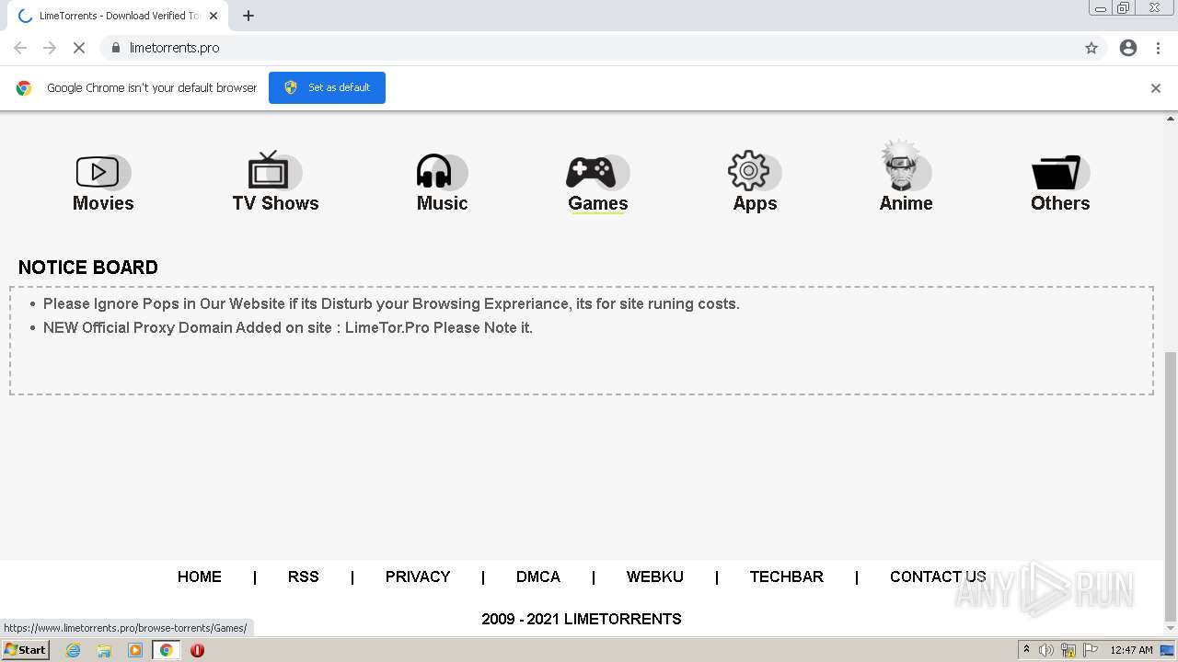Open Chrome three-dot menu
Image resolution: width=1178 pixels, height=662 pixels.
click(x=1159, y=48)
